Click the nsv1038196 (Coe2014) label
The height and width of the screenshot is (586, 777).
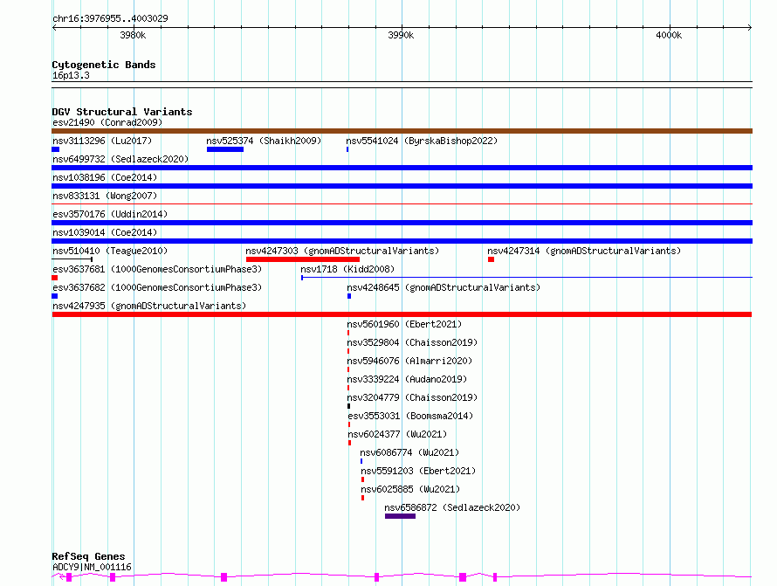point(105,177)
